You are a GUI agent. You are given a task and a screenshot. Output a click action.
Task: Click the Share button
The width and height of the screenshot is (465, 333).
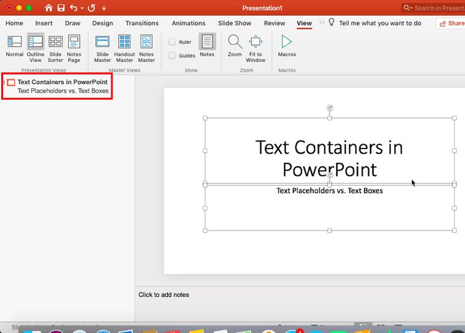coord(451,23)
